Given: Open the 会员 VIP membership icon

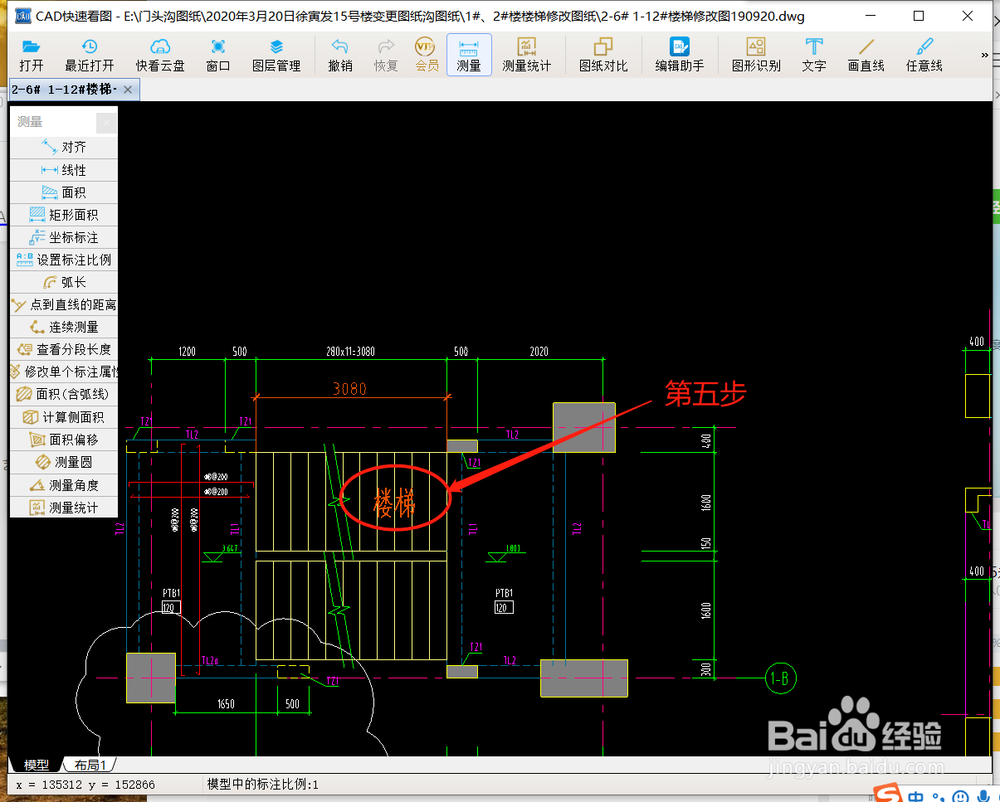Looking at the screenshot, I should pyautogui.click(x=427, y=56).
